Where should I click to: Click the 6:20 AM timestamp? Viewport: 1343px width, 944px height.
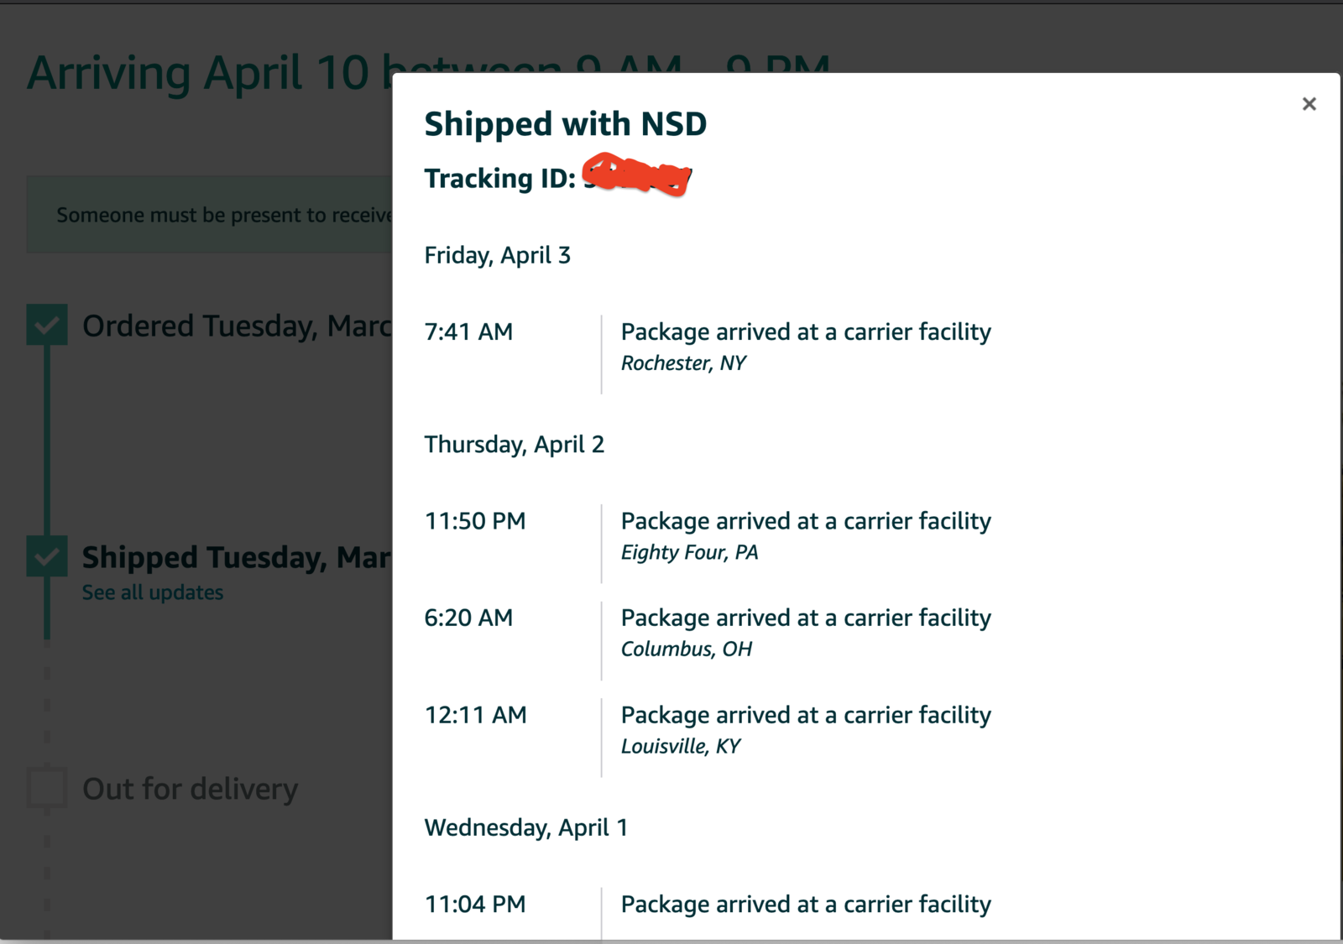(468, 618)
